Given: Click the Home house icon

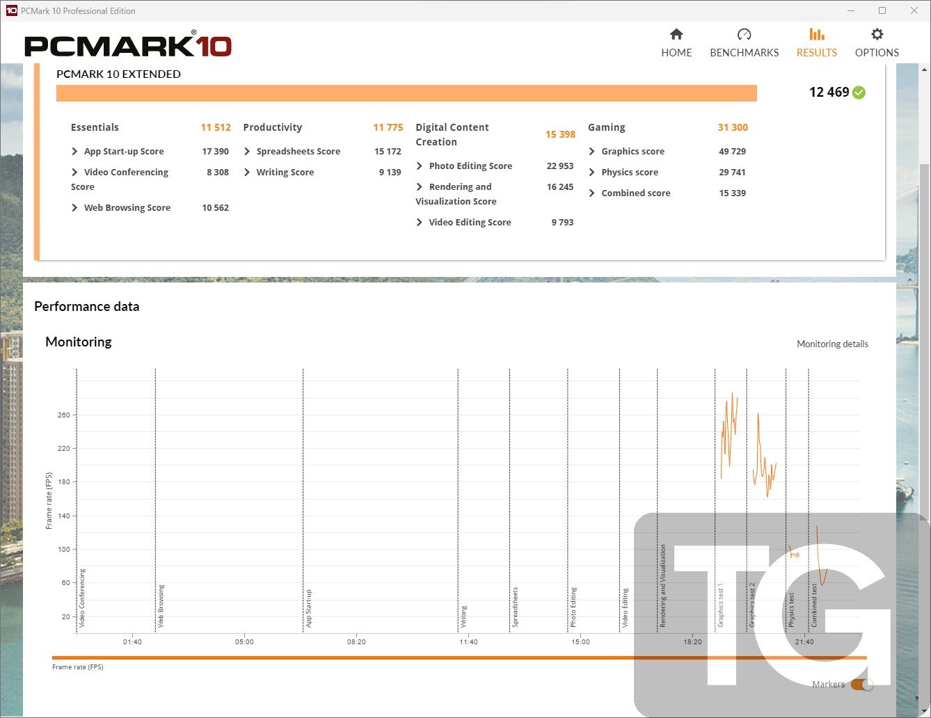Looking at the screenshot, I should pyautogui.click(x=676, y=34).
